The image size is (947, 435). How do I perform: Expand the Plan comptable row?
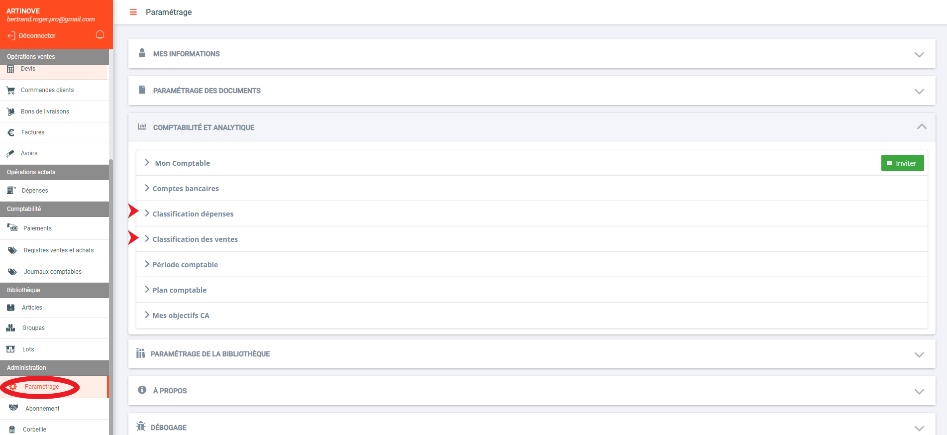tap(179, 290)
